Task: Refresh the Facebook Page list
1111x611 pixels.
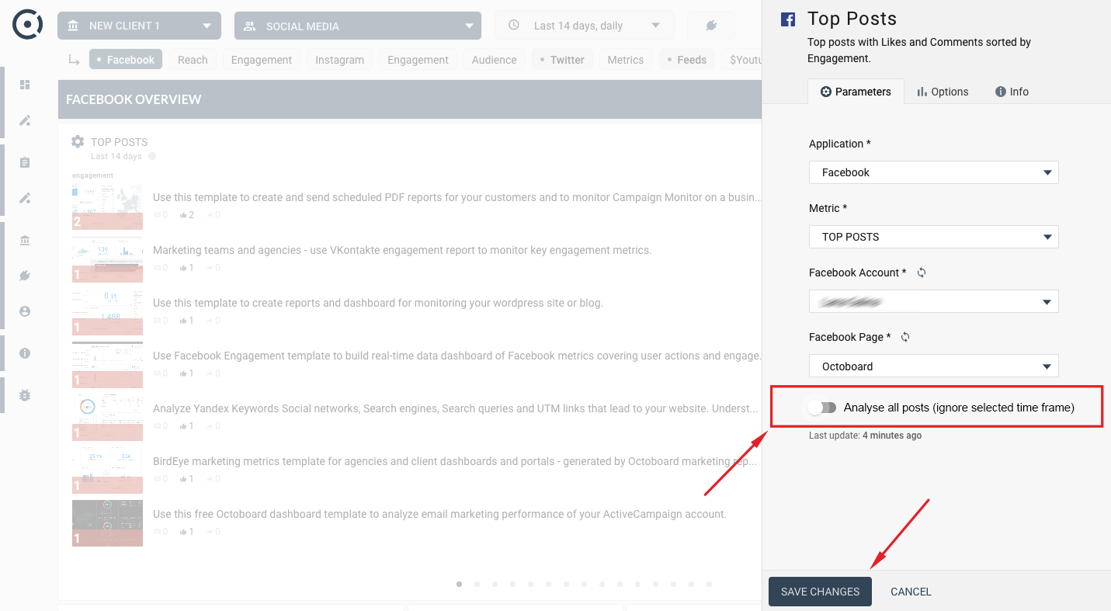Action: pyautogui.click(x=905, y=337)
